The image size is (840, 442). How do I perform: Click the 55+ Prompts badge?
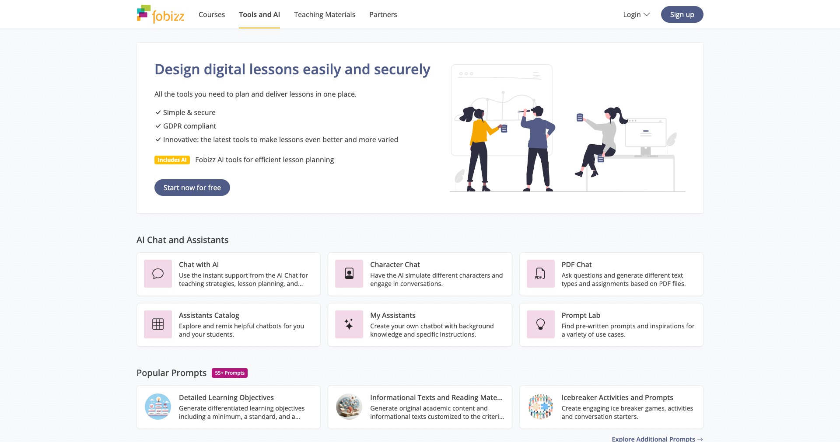tap(230, 373)
